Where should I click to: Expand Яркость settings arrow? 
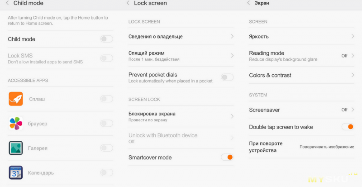point(352,36)
